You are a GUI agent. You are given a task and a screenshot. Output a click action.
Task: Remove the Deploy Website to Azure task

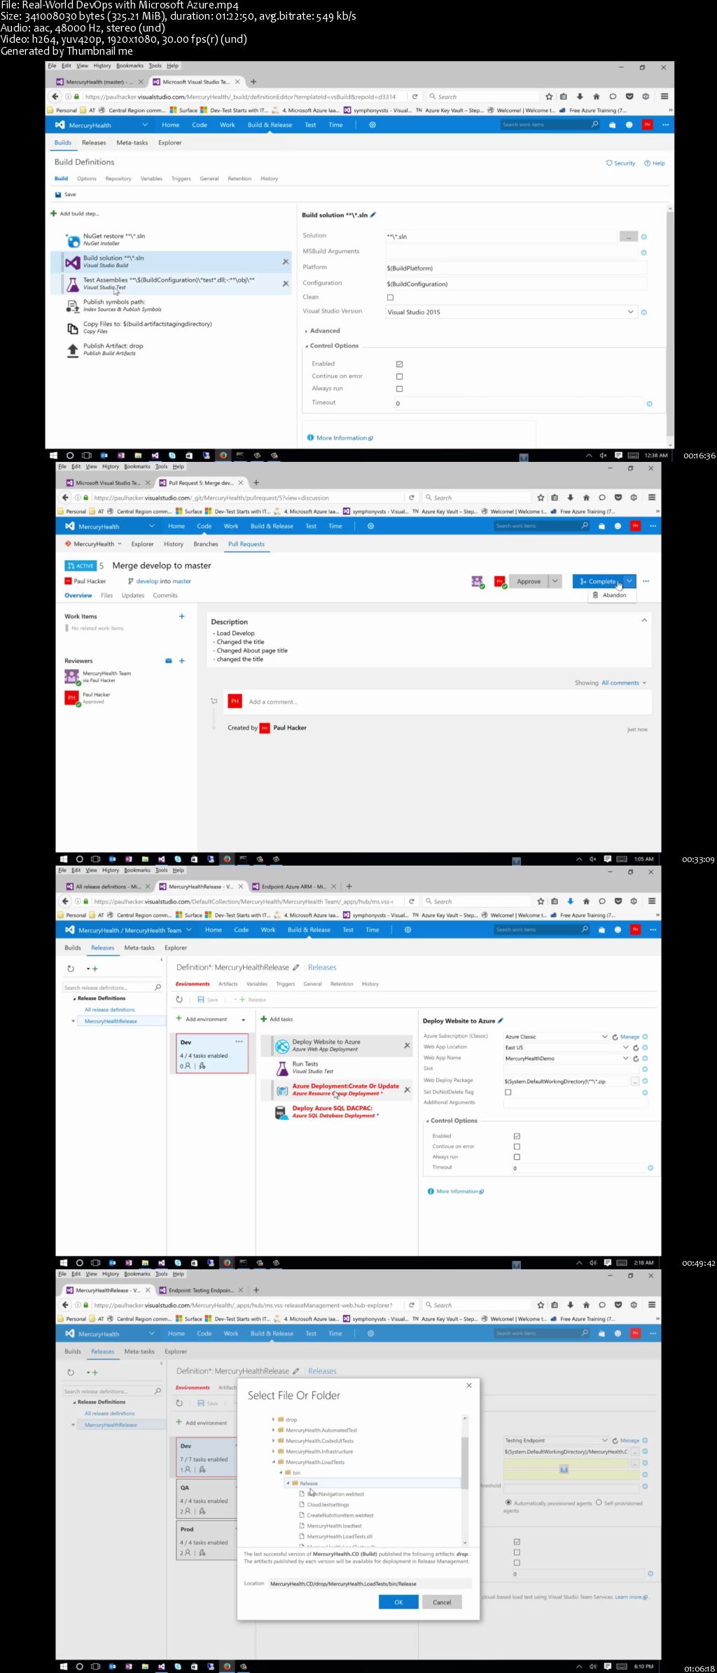pyautogui.click(x=407, y=1046)
